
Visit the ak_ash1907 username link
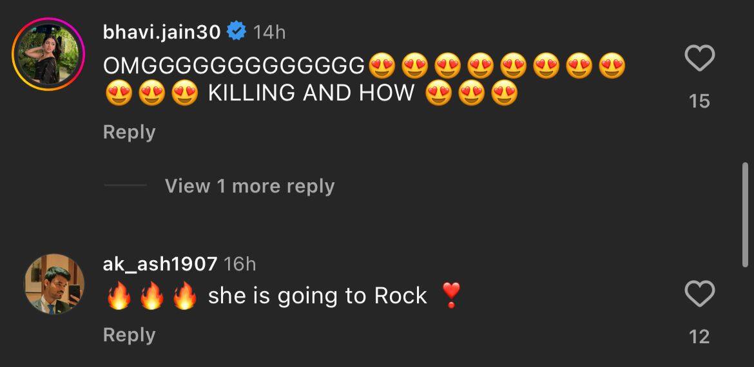[160, 263]
